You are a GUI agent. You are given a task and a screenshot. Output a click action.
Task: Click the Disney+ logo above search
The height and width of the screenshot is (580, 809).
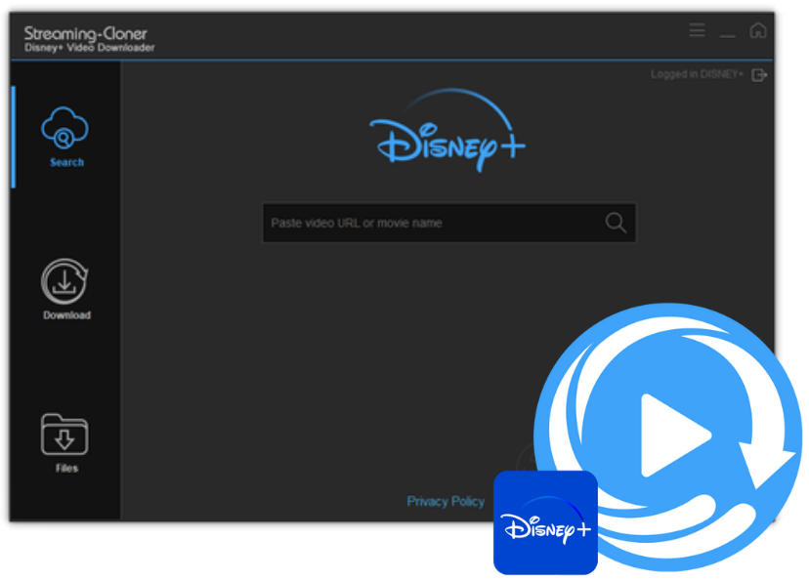[x=447, y=131]
